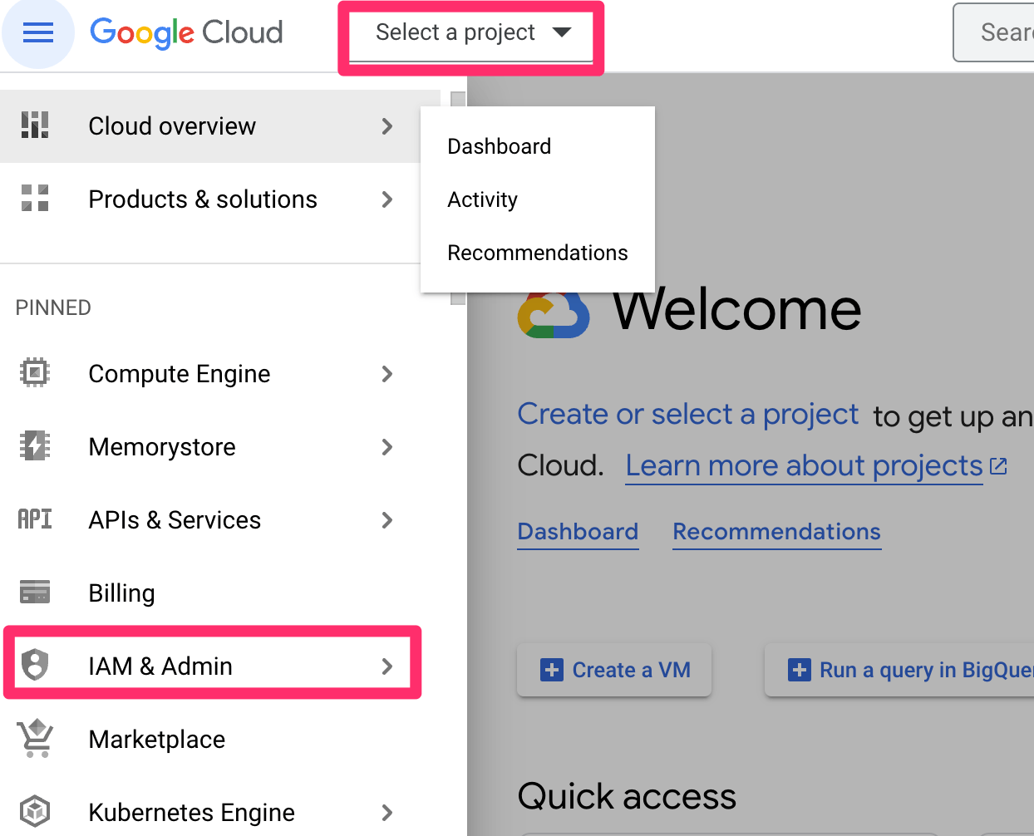The width and height of the screenshot is (1034, 836).
Task: Expand the IAM & Admin submenu chevron
Action: tap(387, 666)
